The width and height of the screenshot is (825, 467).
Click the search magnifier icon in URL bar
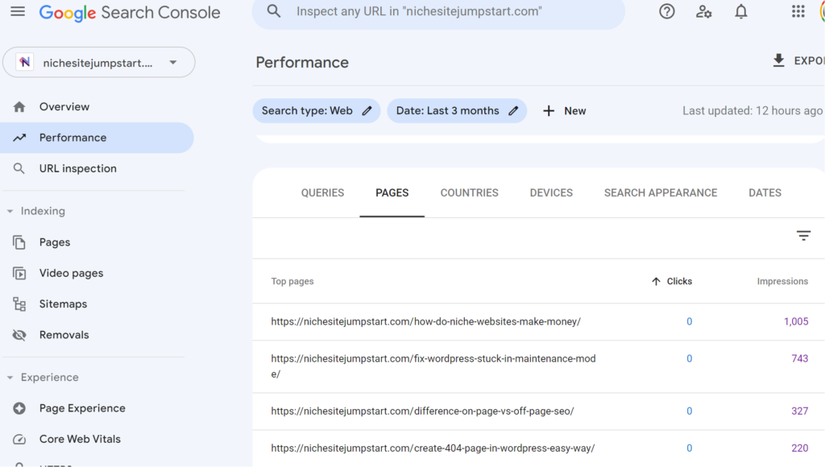[274, 11]
